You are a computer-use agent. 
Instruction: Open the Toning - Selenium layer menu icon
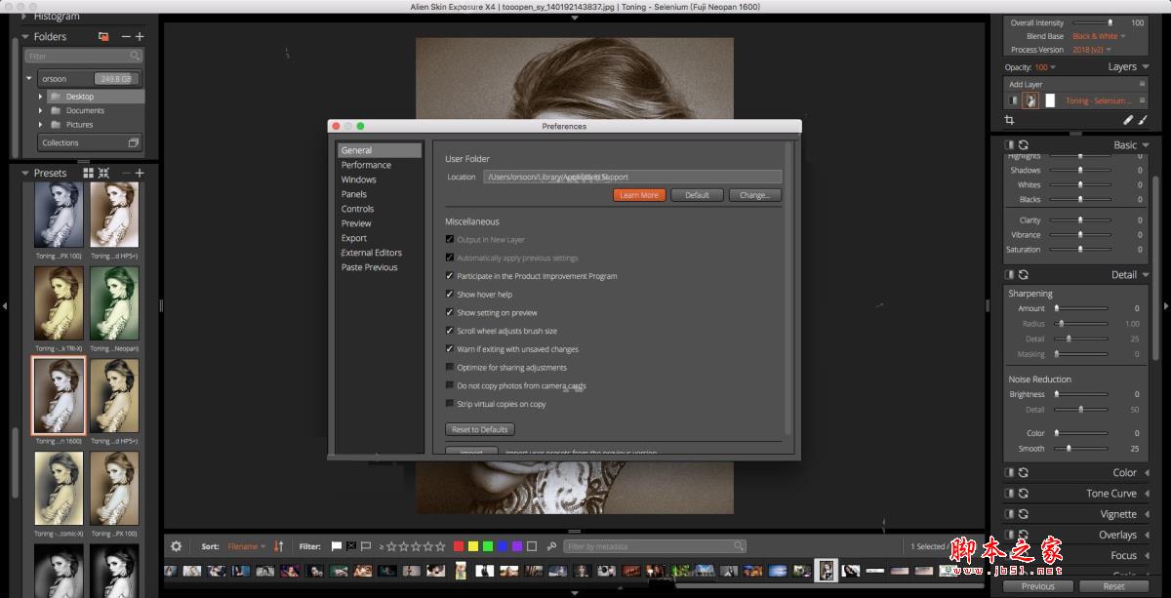1142,100
